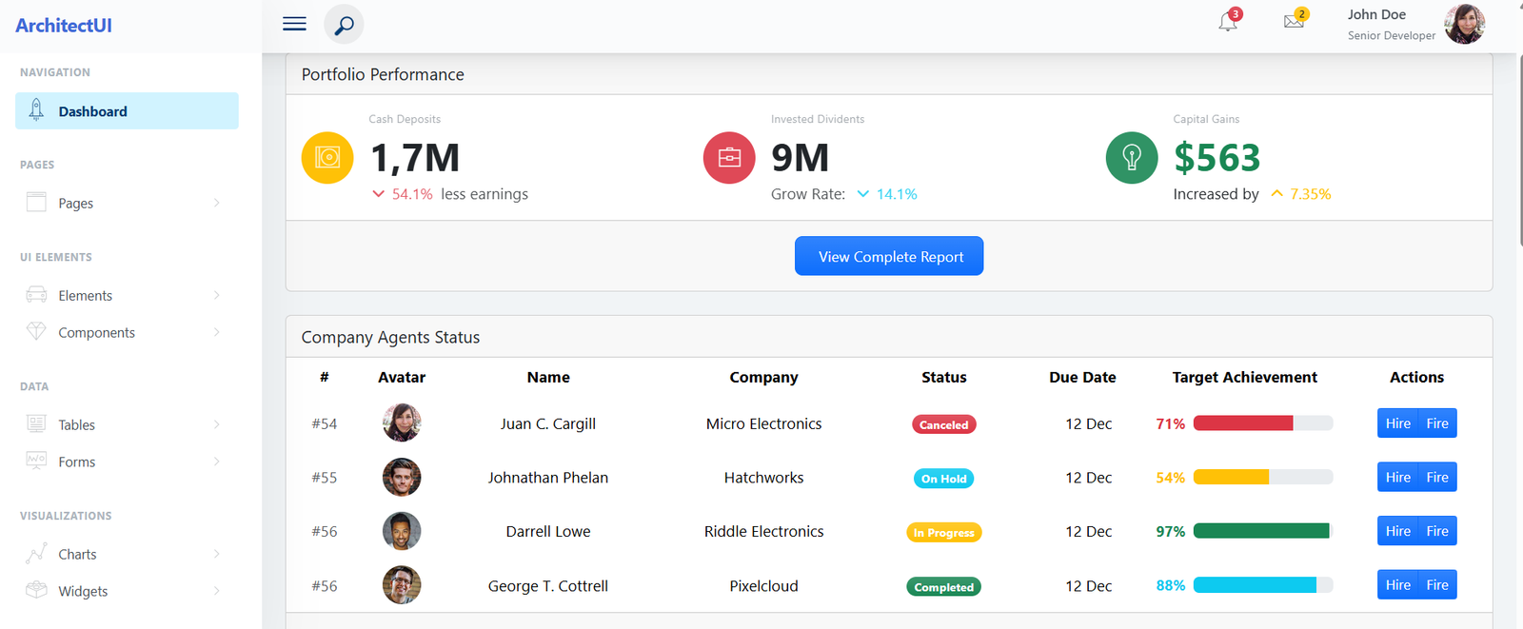
Task: Click the red down arrow near 54.1%
Action: click(379, 194)
